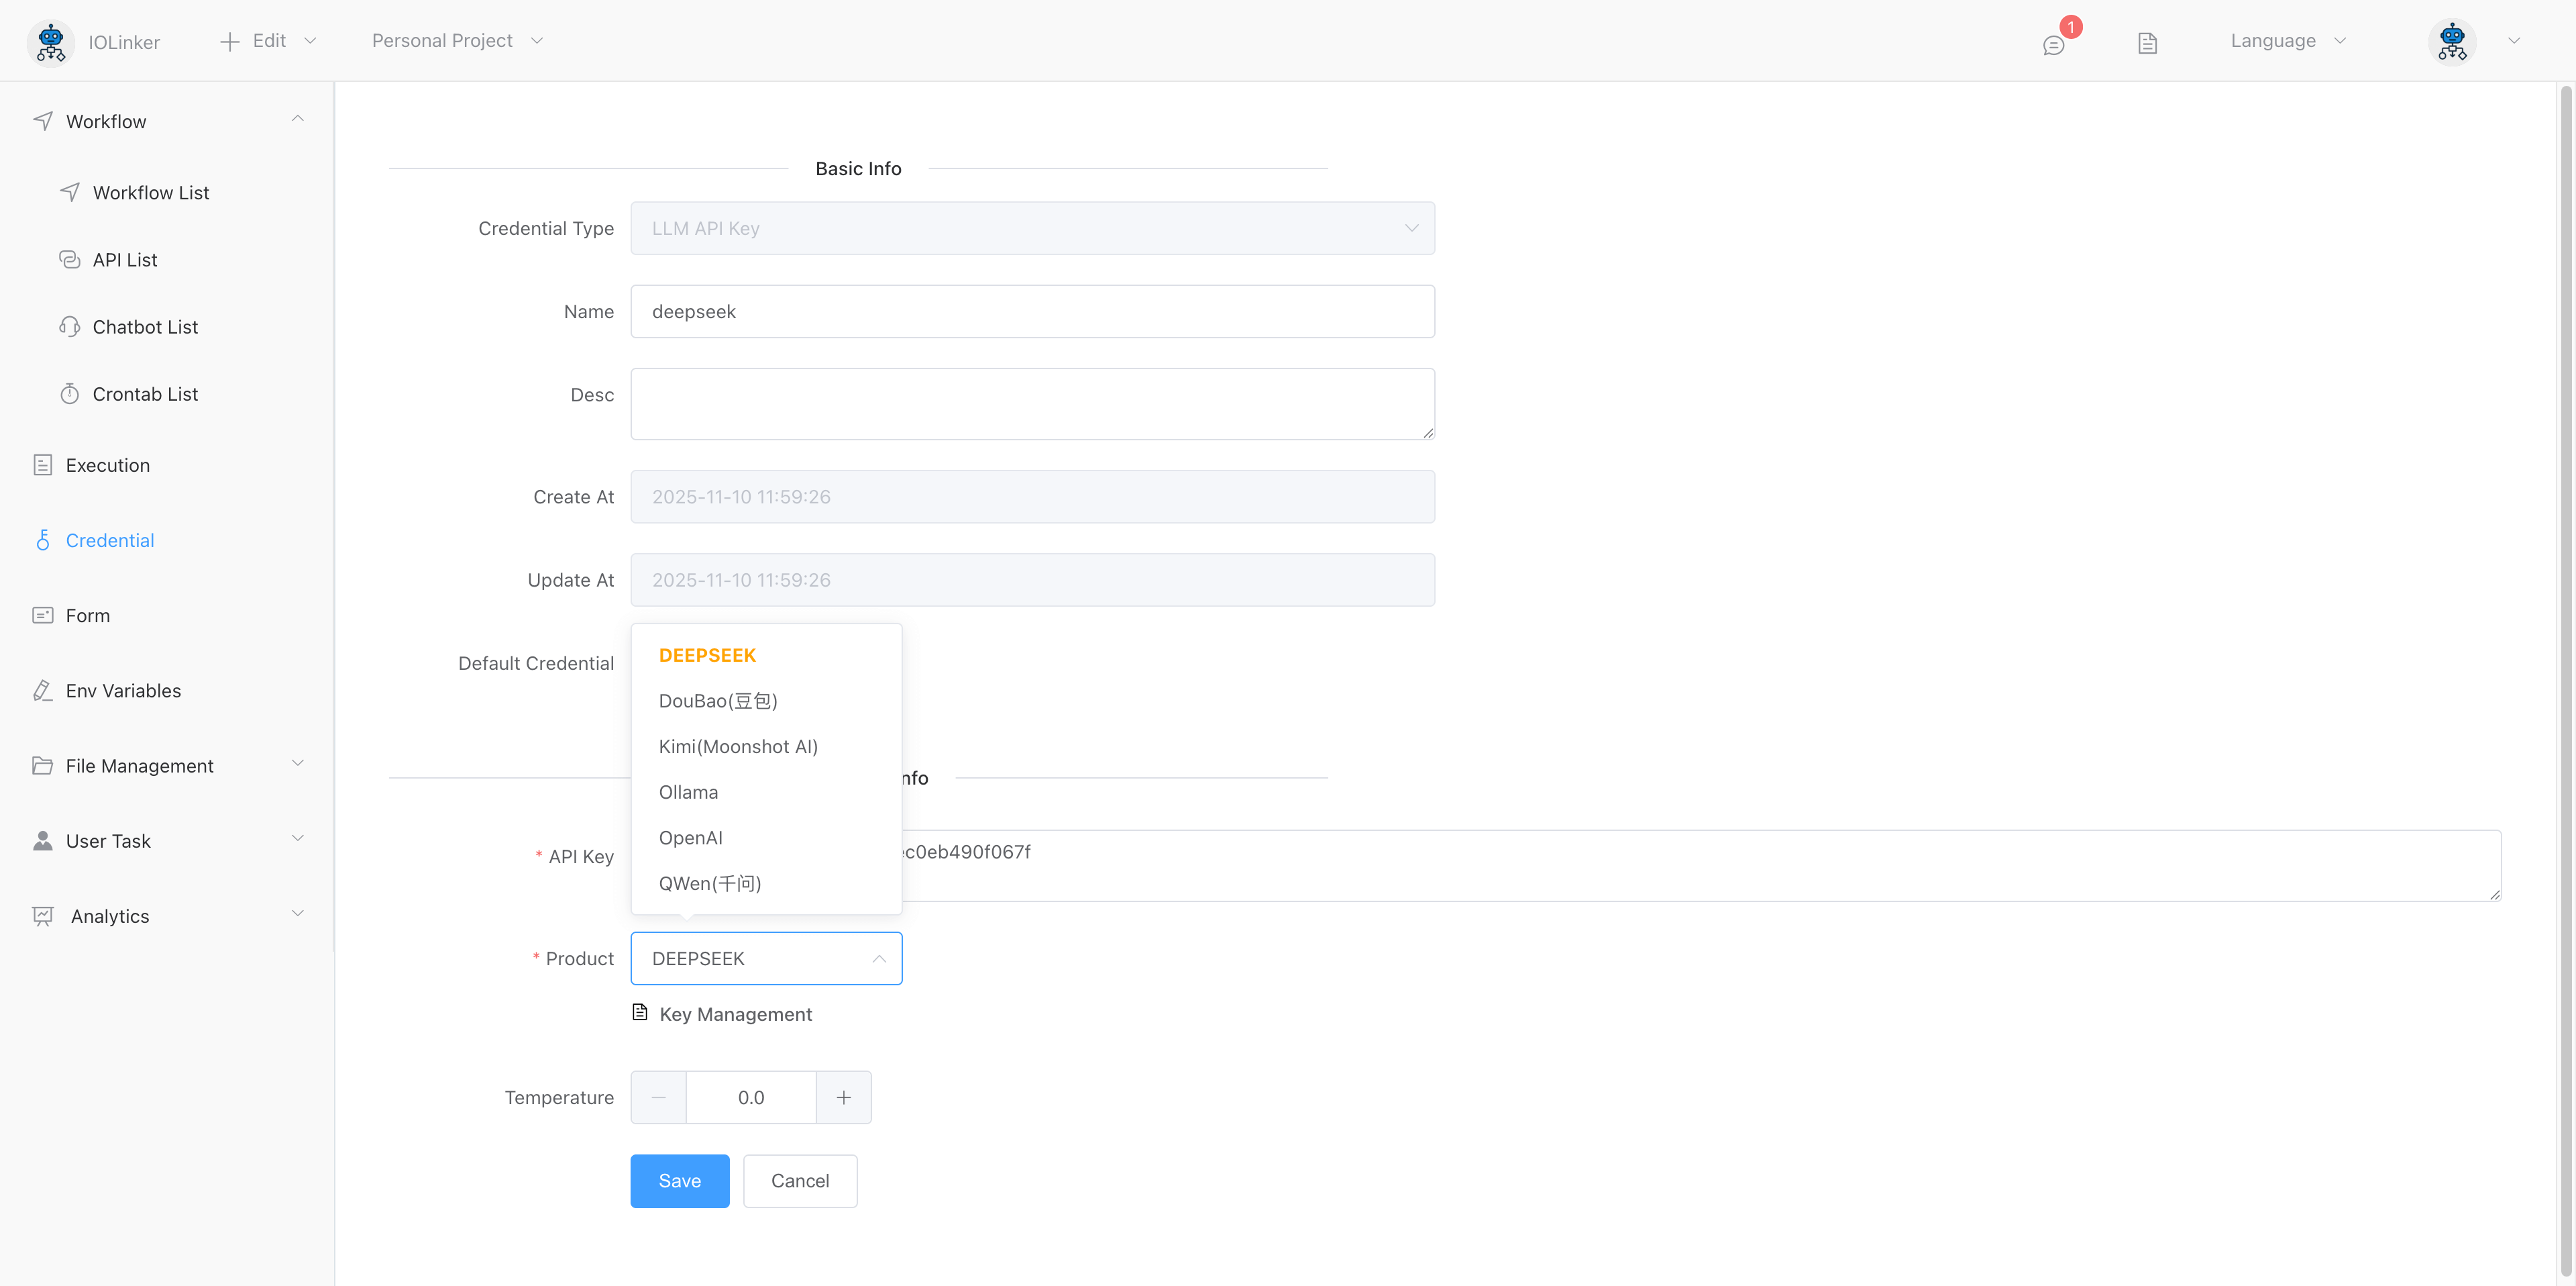
Task: Click the Name input field
Action: coord(1032,311)
